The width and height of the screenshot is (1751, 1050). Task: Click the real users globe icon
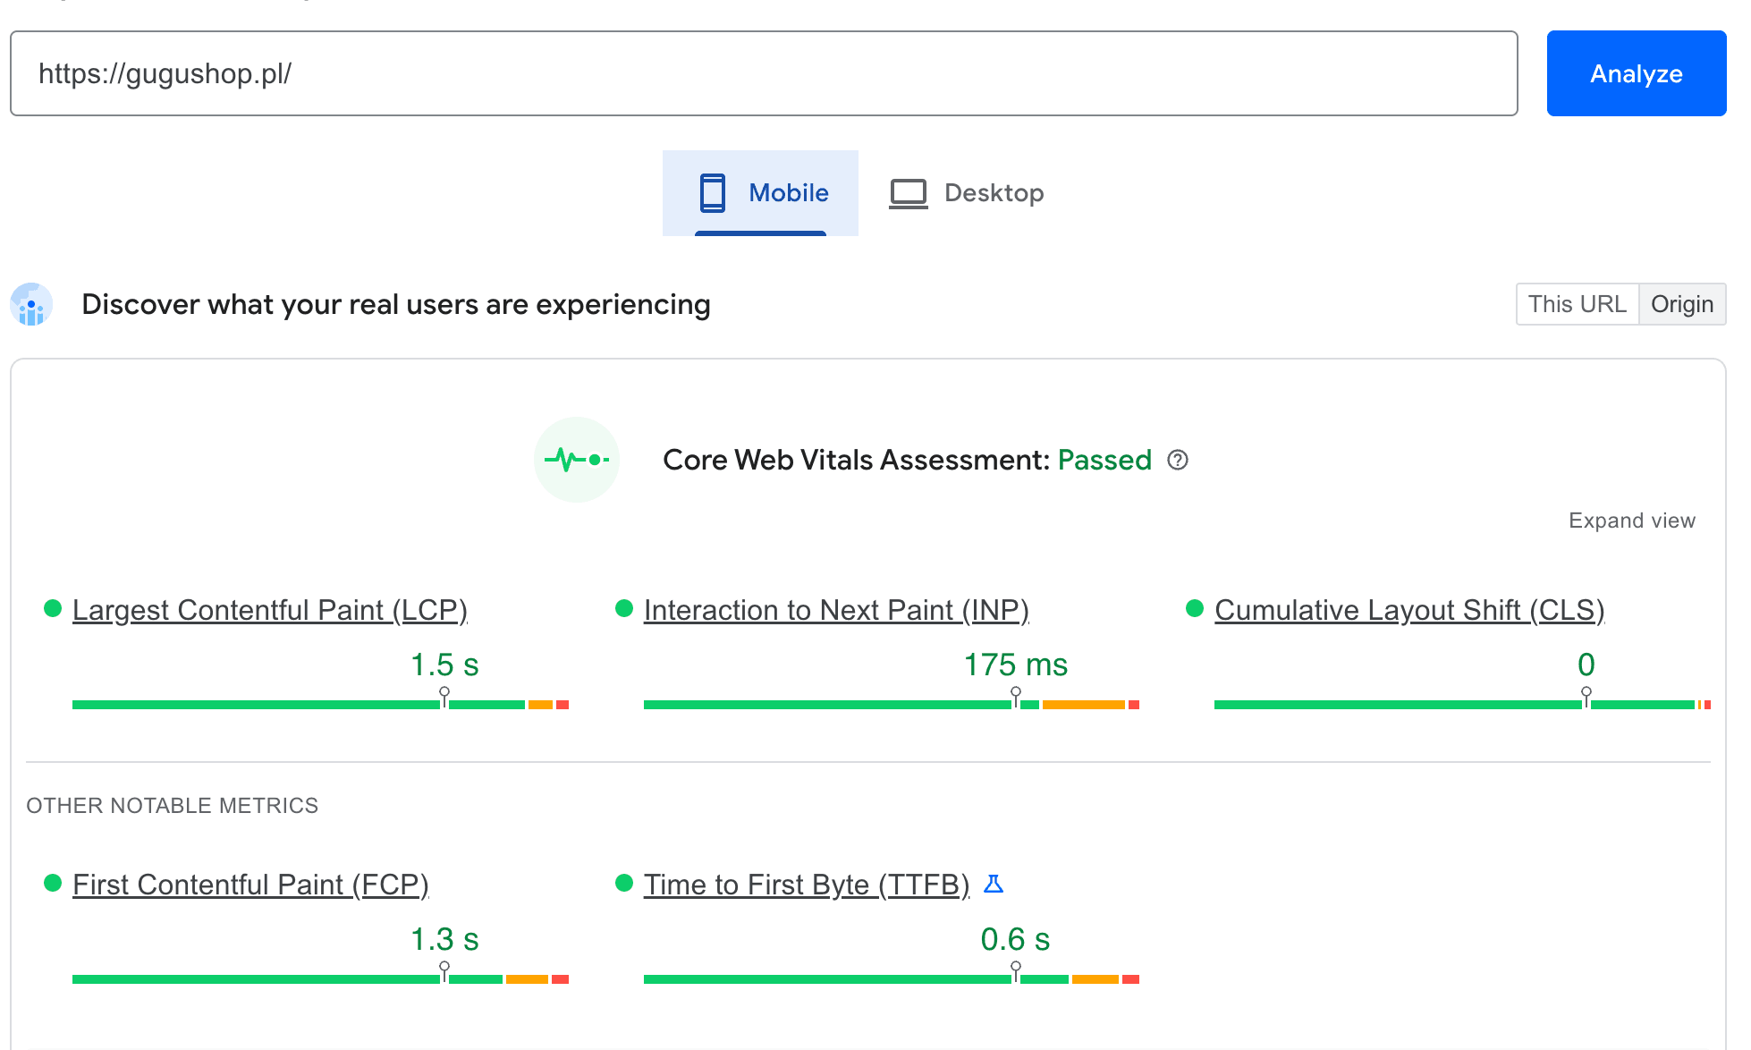pyautogui.click(x=31, y=305)
